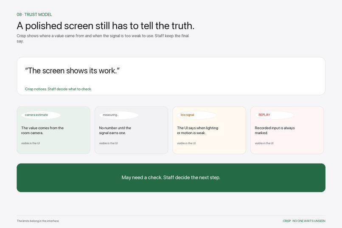
Task: Click 'Recorded input is always marked.'
Action: click(x=275, y=130)
